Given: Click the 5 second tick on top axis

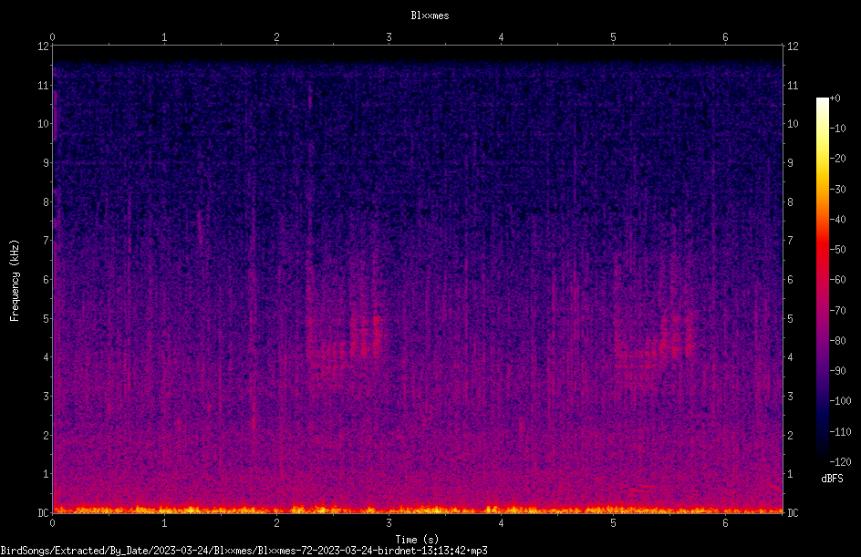Looking at the screenshot, I should (x=613, y=37).
